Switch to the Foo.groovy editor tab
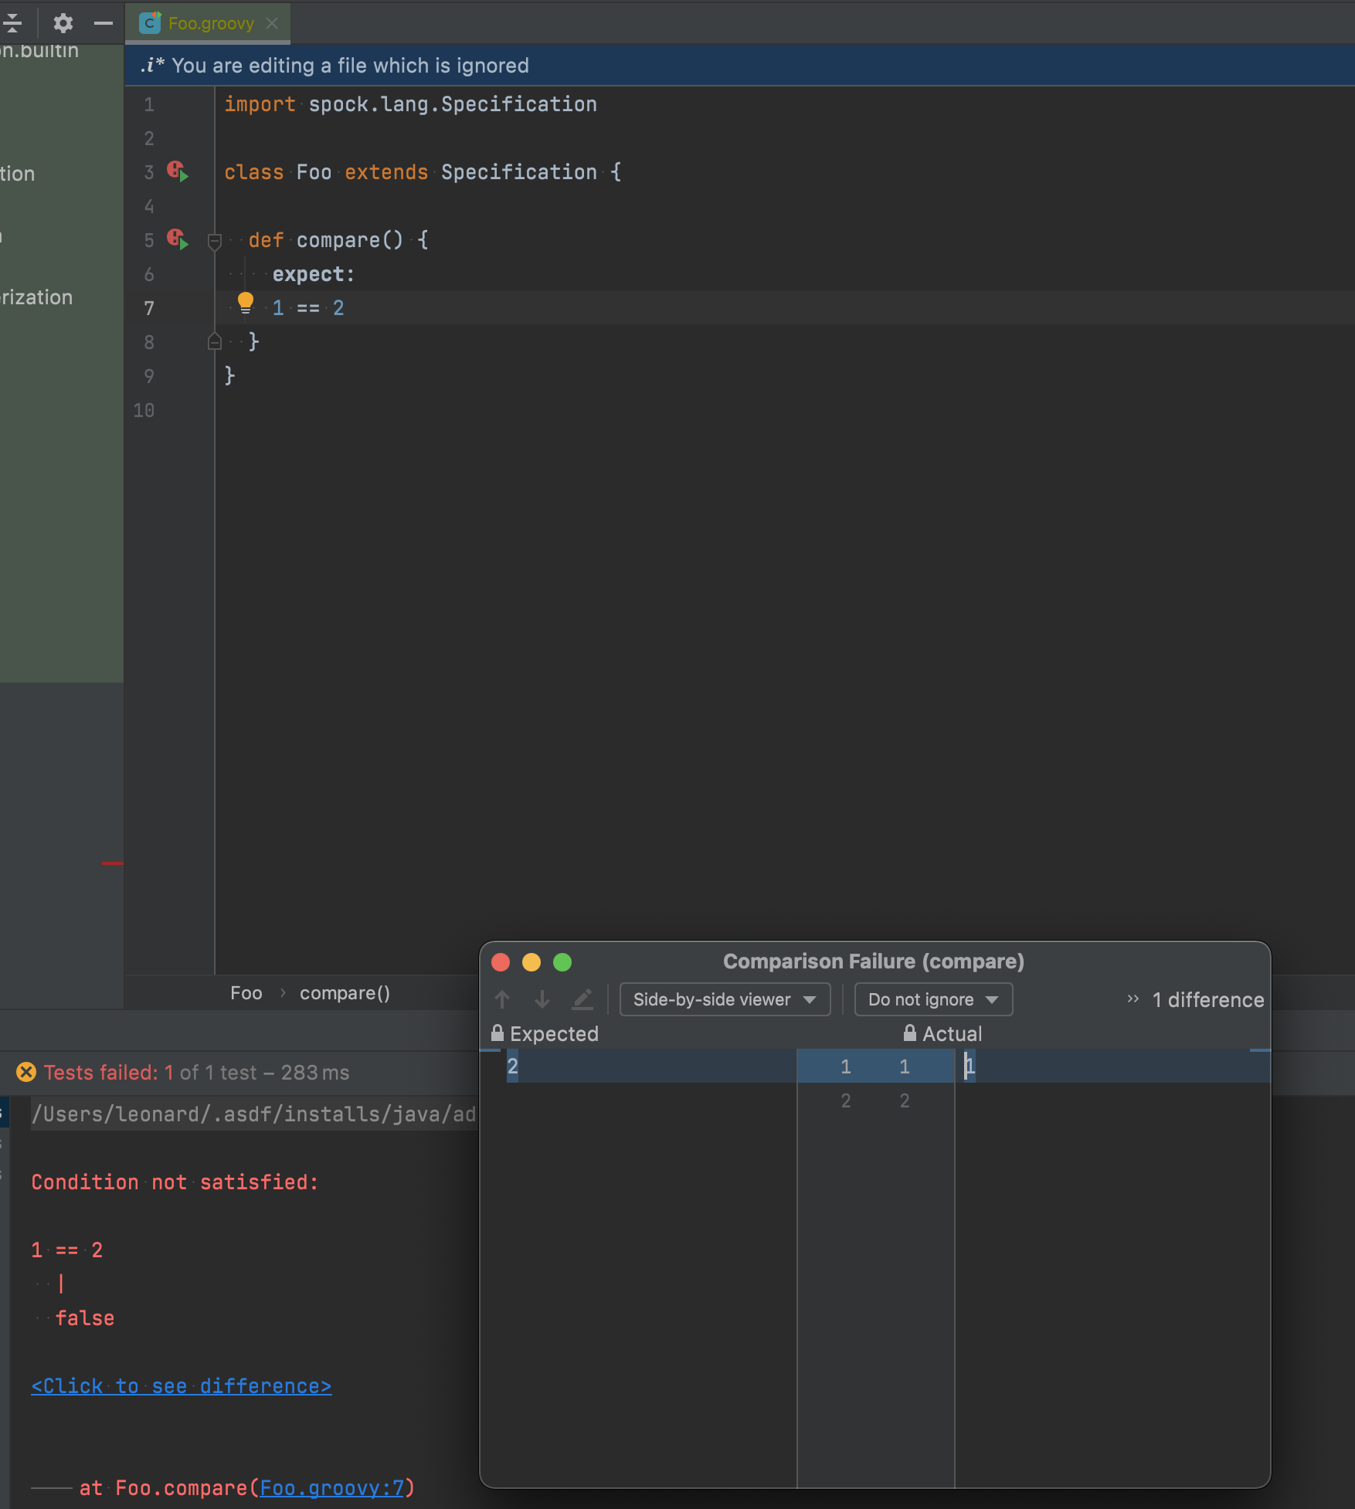The width and height of the screenshot is (1355, 1509). coord(210,23)
